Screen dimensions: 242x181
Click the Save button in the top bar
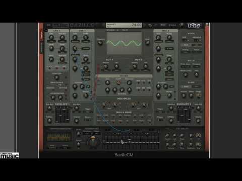(163, 25)
